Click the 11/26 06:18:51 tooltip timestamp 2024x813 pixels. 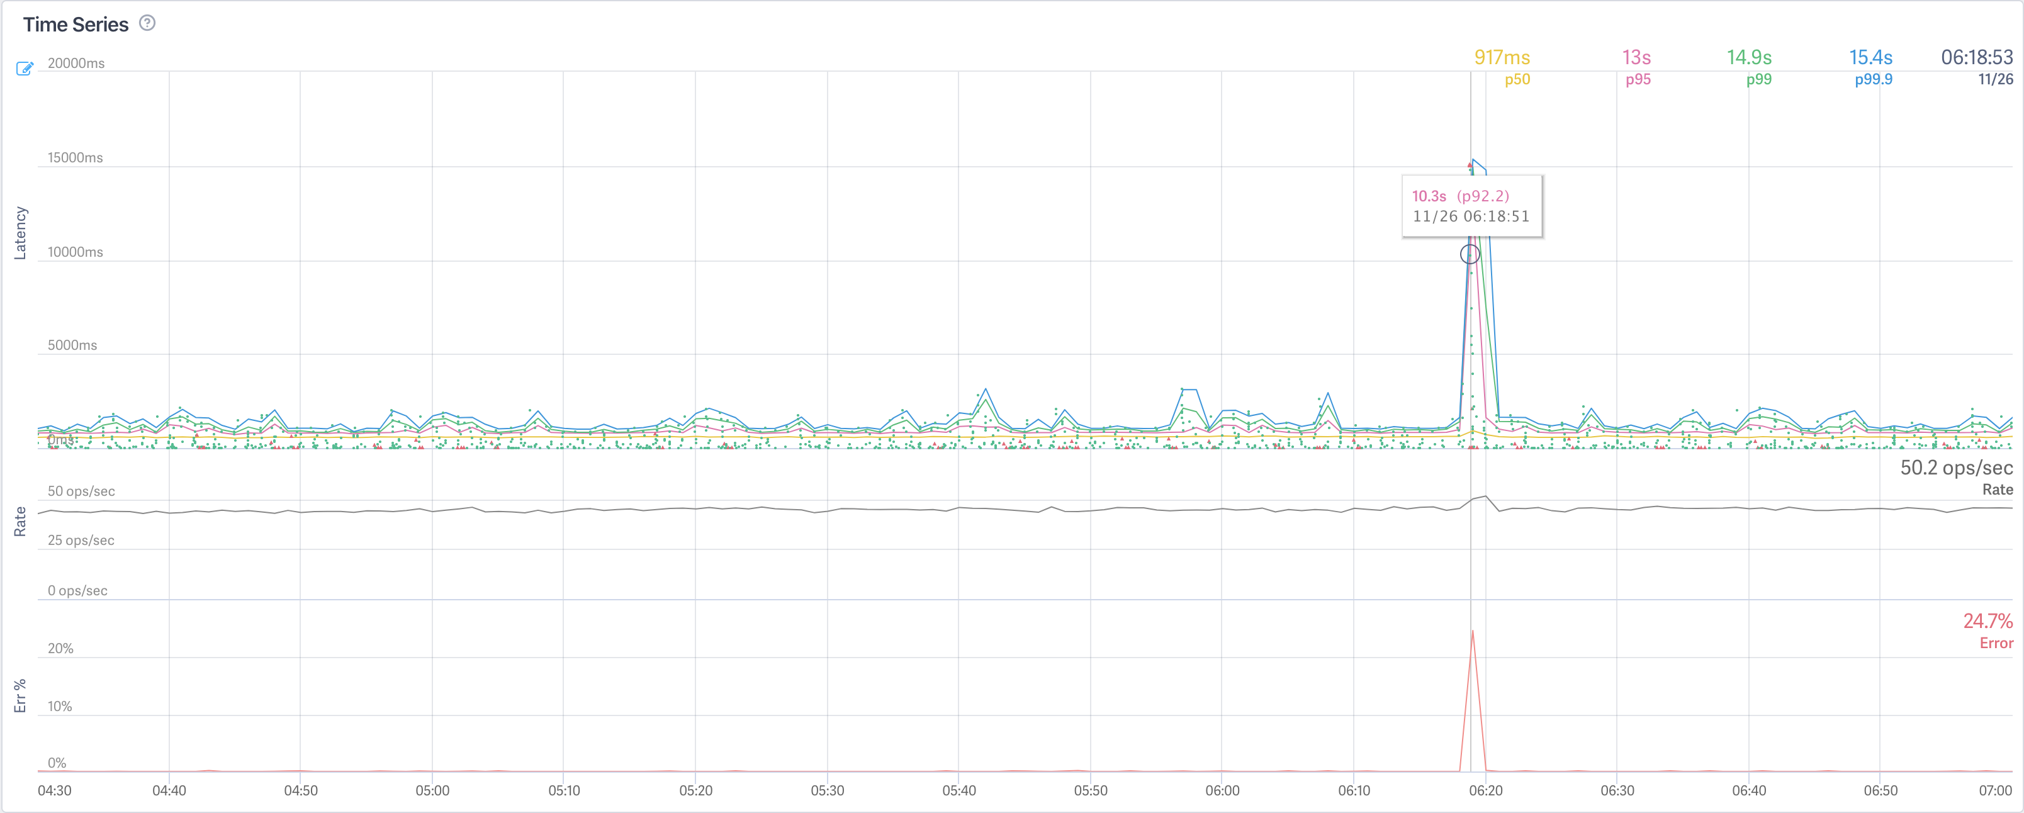pyautogui.click(x=1471, y=216)
